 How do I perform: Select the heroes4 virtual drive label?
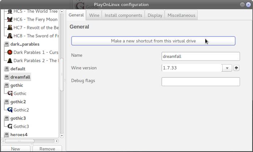19,135
